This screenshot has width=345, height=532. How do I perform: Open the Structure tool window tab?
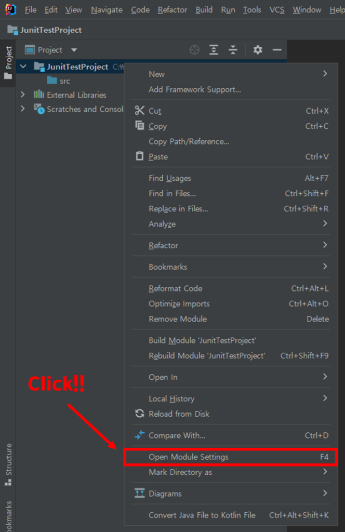(x=8, y=464)
